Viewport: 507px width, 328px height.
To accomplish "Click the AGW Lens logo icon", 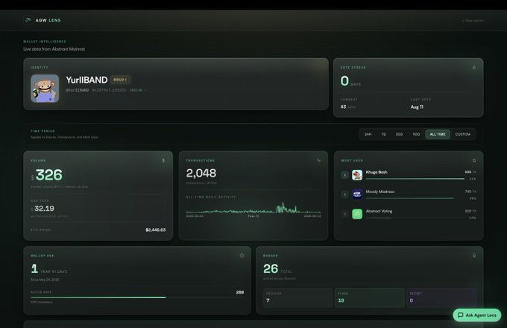I will (x=28, y=20).
